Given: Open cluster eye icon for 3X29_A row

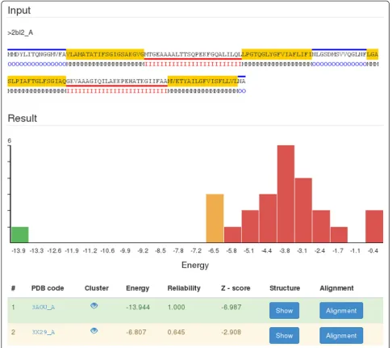Looking at the screenshot, I should (94, 330).
